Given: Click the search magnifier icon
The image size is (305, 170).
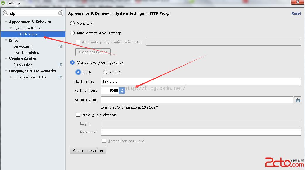Looking at the screenshot, I should 6,13.
